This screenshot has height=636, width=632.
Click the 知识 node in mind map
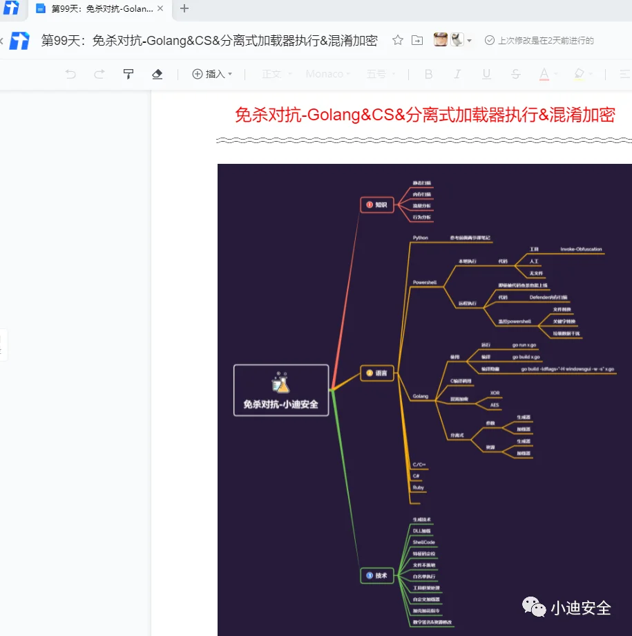coord(377,205)
